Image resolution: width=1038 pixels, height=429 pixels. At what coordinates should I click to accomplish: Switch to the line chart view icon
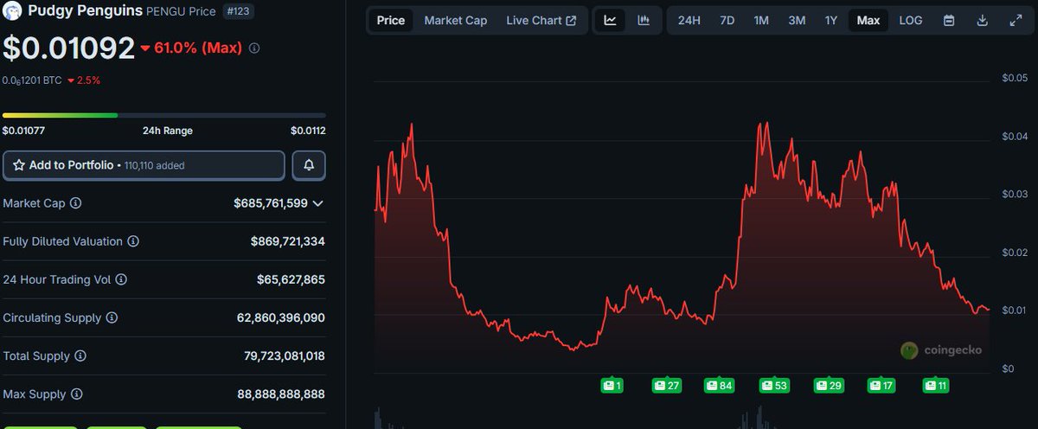(x=611, y=20)
